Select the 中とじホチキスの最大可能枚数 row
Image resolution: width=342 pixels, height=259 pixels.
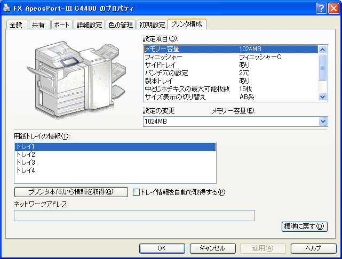231,89
